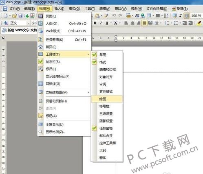Viewport: 203px width, 174px height.
Task: Click 全屏显示(U) full screen entry
Action: click(x=64, y=124)
